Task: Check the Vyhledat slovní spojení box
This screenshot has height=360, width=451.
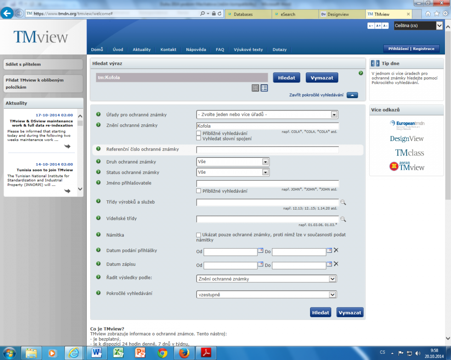Action: (198, 138)
